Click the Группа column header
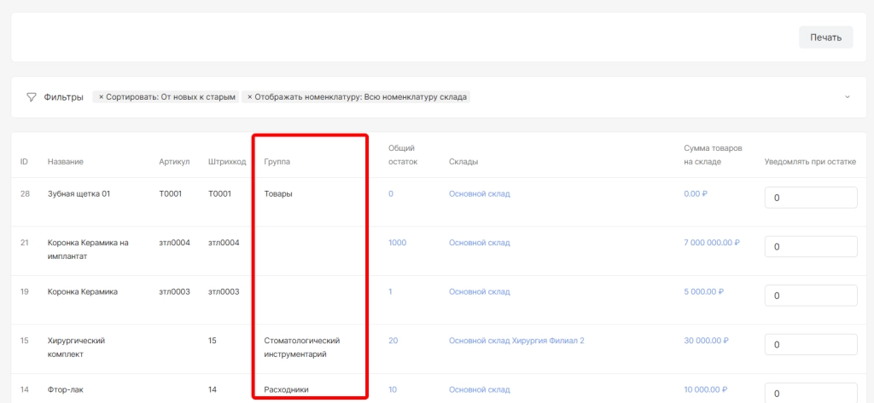Image resolution: width=874 pixels, height=403 pixels. coord(277,162)
